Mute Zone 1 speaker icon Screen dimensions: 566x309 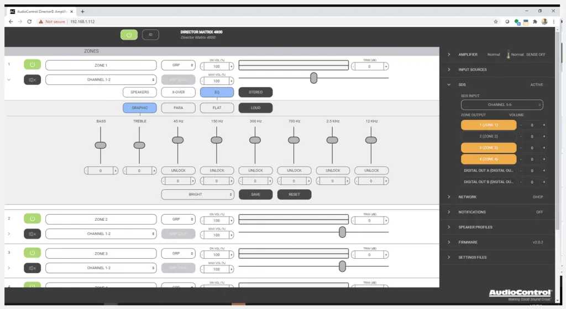pos(32,79)
